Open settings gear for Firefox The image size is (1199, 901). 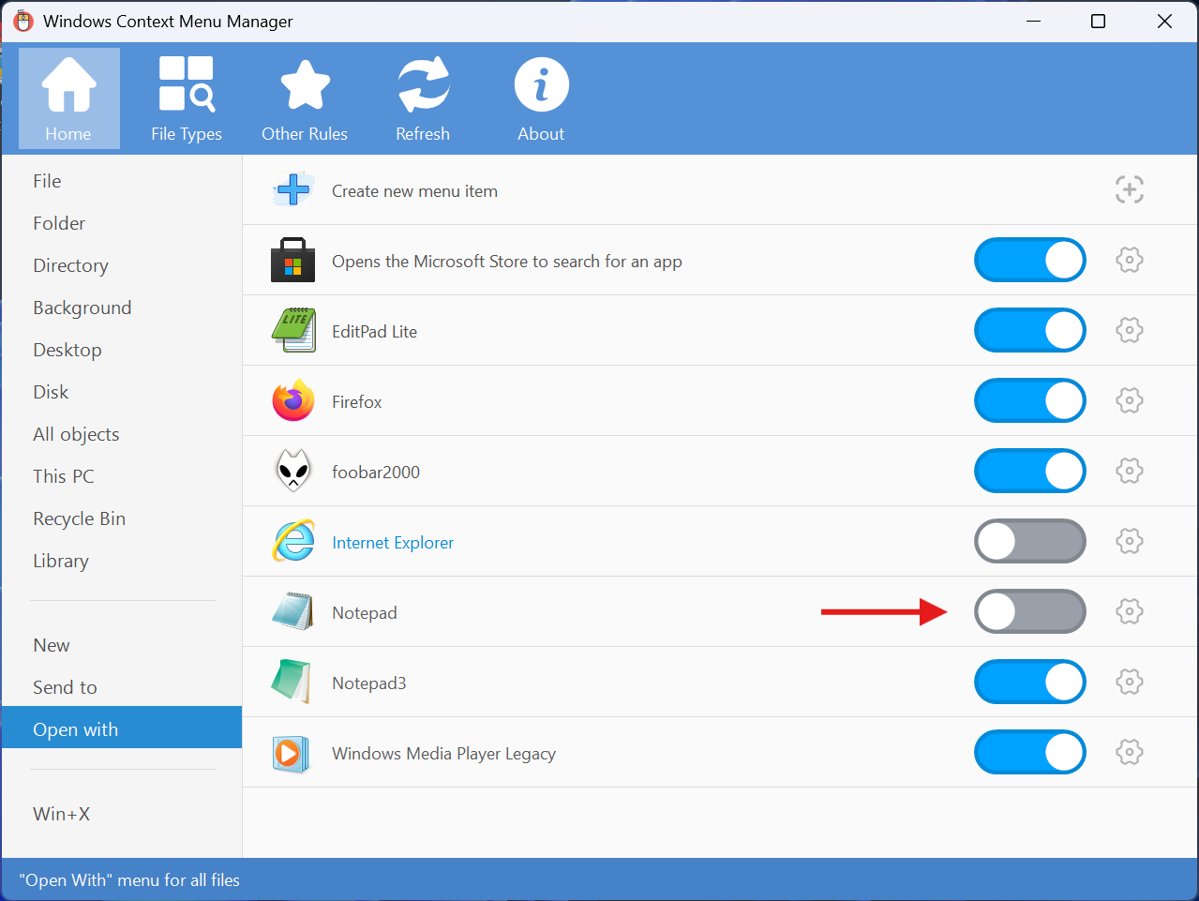[1130, 400]
